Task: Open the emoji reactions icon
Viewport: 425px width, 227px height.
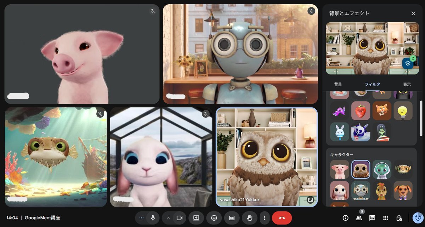Action: coord(214,218)
